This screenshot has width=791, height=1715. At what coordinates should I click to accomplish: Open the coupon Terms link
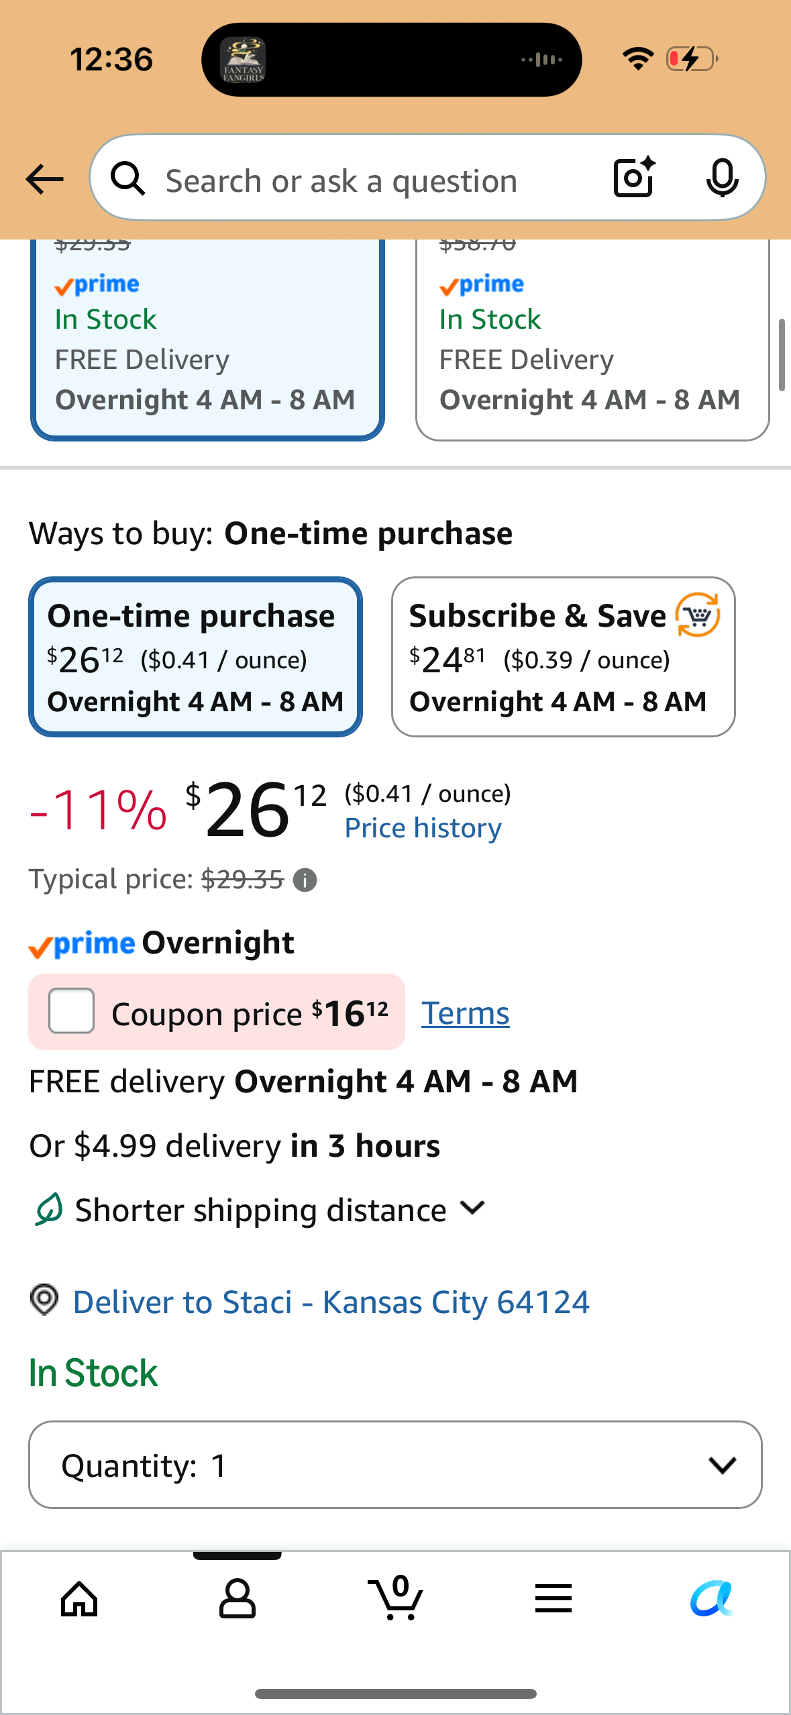pos(465,1013)
